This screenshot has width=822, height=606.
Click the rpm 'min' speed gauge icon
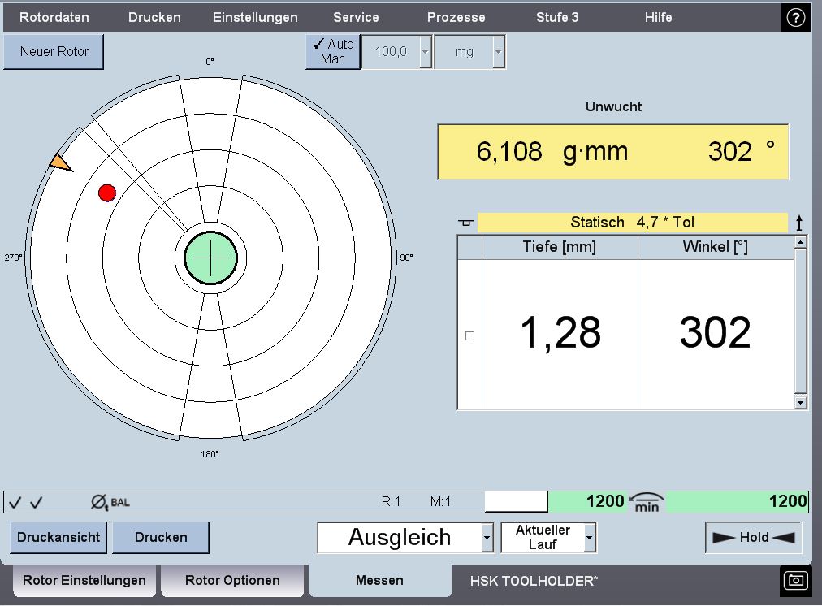647,502
